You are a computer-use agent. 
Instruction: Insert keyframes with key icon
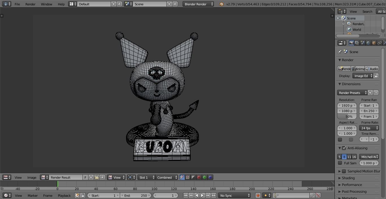pos(312,195)
